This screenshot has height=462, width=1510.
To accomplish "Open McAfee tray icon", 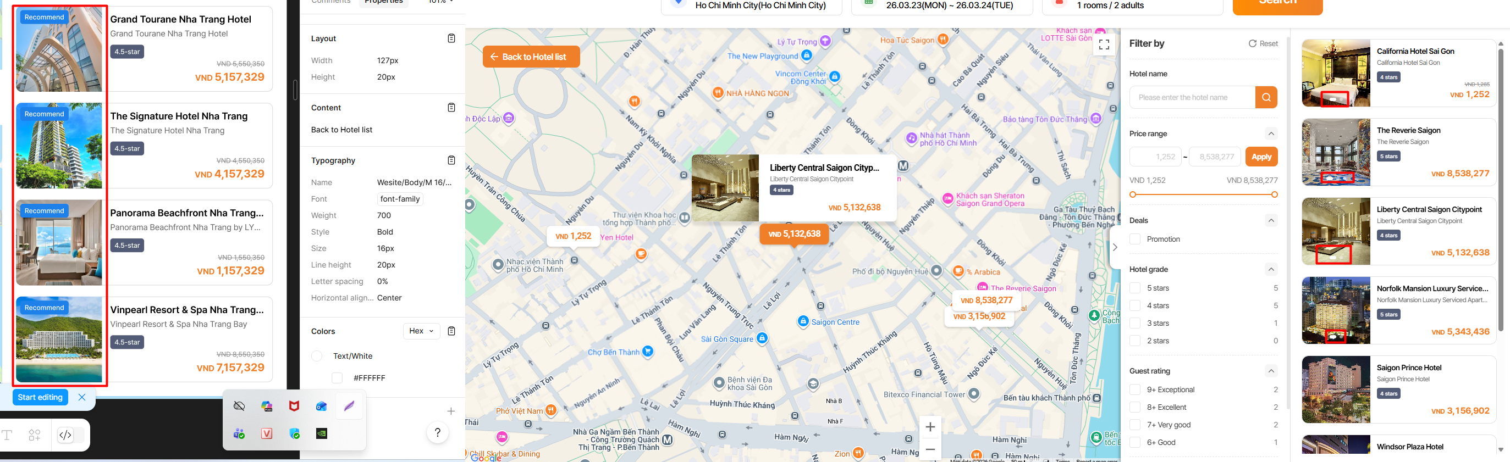I will coord(294,406).
